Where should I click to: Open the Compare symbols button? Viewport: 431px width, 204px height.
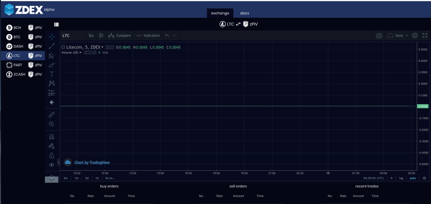pos(120,35)
